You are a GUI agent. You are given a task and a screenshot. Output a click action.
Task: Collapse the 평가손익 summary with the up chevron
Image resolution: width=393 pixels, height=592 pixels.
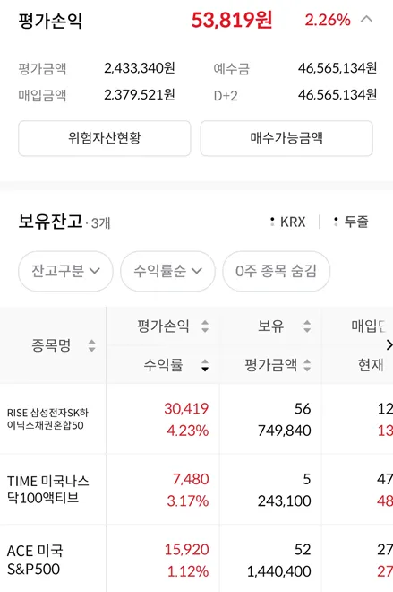tap(367, 19)
